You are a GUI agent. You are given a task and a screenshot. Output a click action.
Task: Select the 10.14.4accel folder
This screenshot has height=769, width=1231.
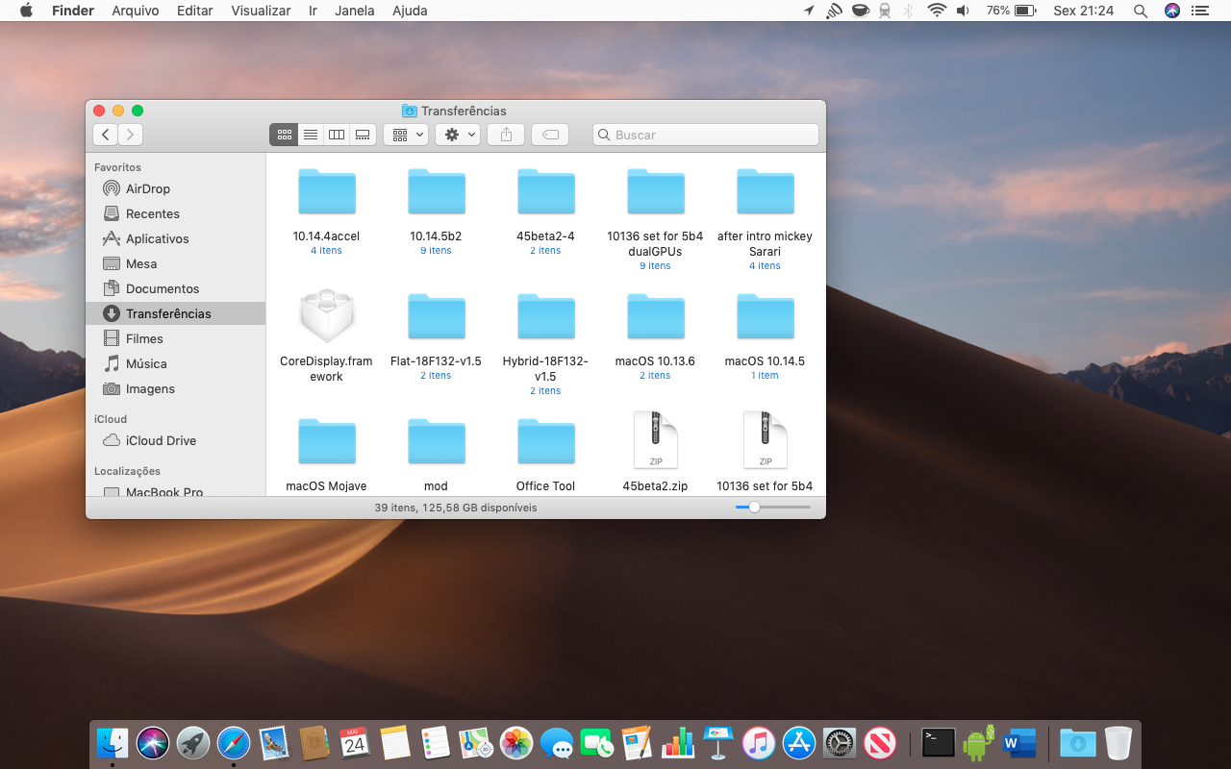[327, 191]
